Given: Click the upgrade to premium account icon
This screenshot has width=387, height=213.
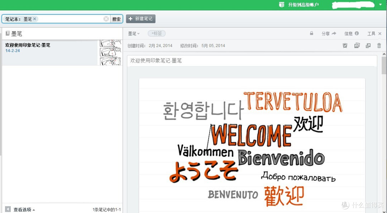Looking at the screenshot, I should [x=282, y=4].
